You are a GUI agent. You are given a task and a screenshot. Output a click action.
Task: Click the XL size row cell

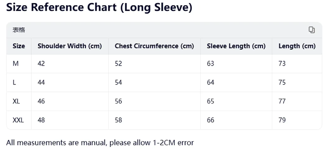pos(16,101)
